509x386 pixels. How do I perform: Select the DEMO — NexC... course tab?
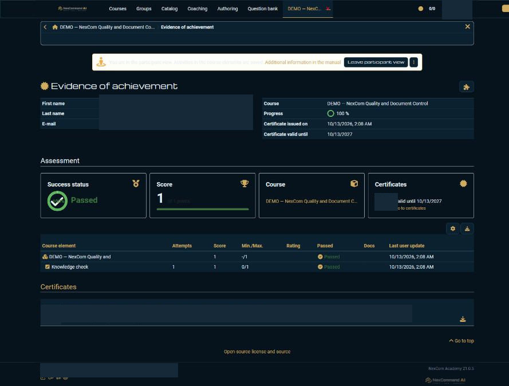click(304, 9)
